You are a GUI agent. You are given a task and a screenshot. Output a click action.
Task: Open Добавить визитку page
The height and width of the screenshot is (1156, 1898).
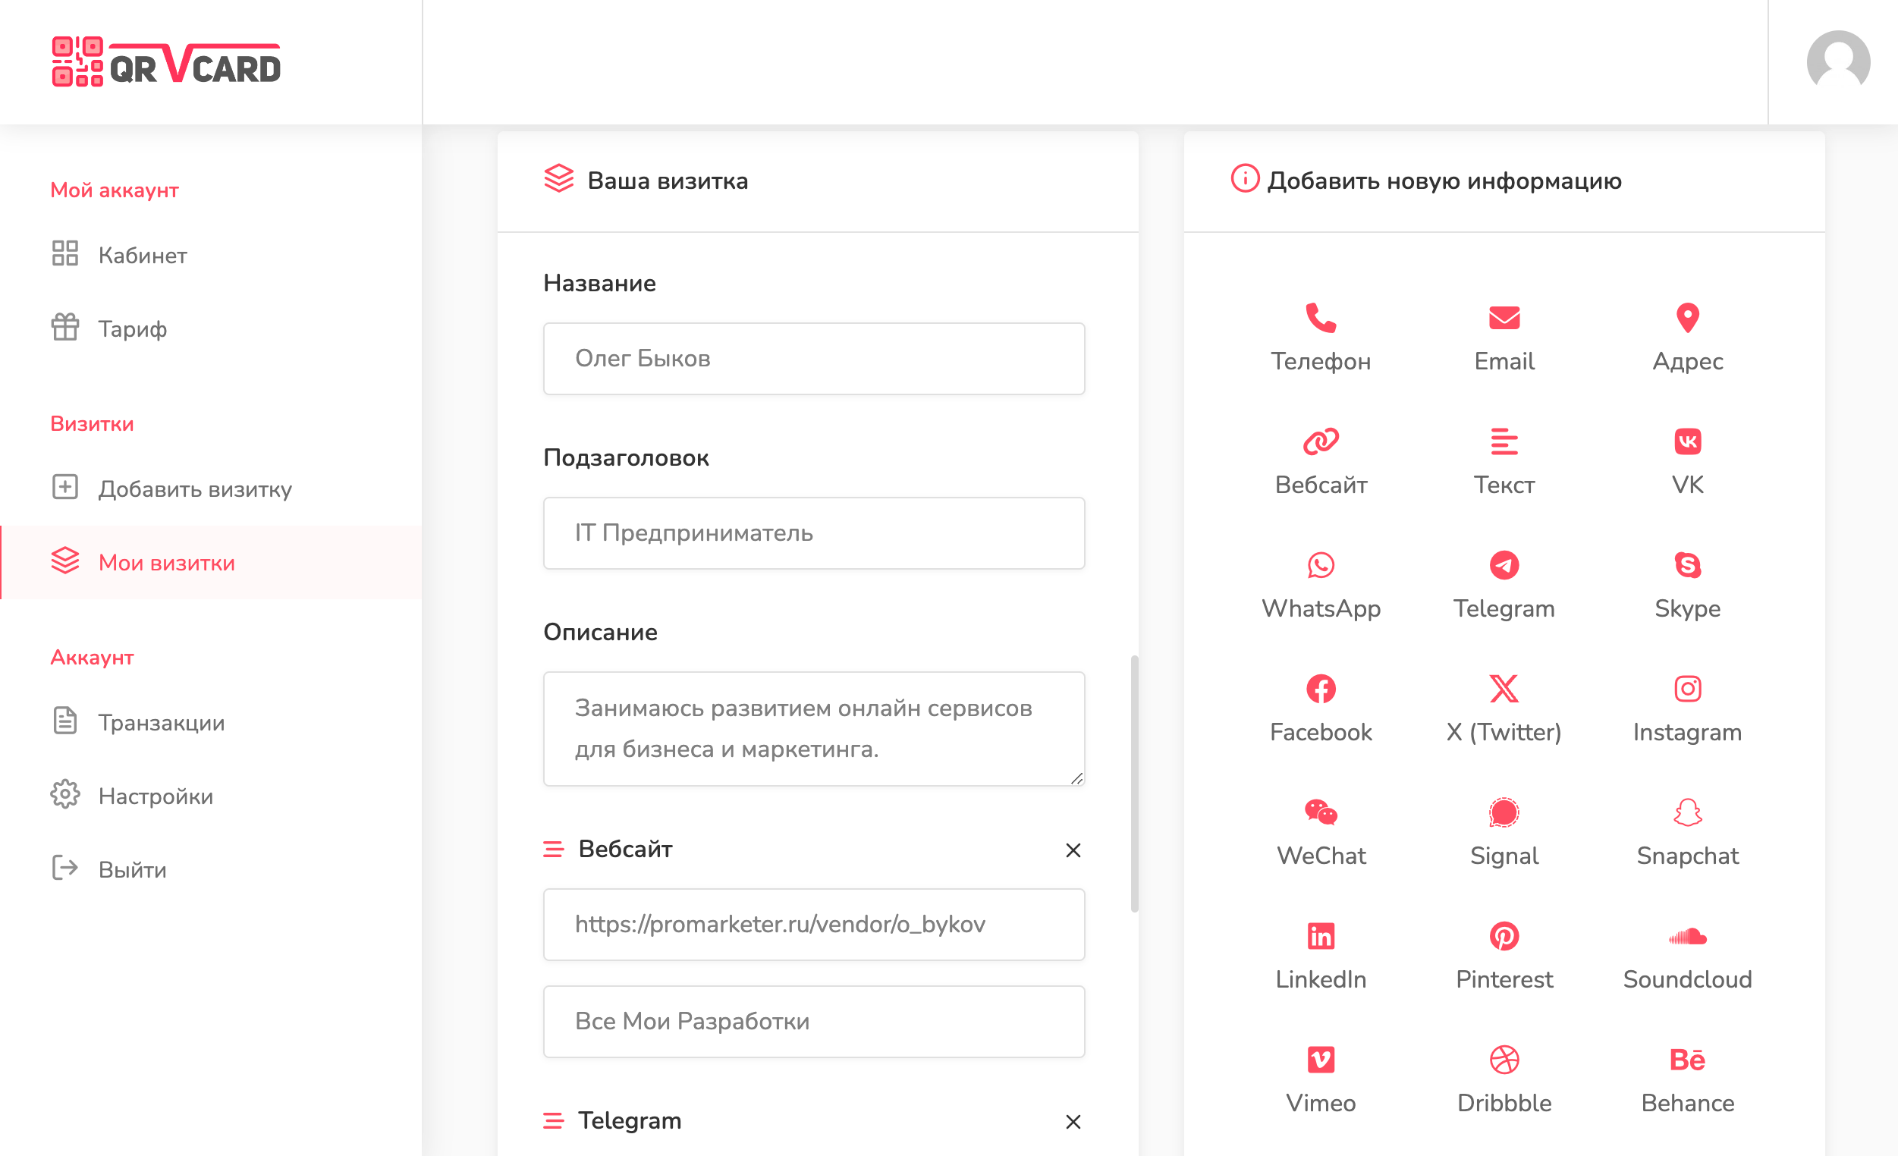[x=195, y=489]
